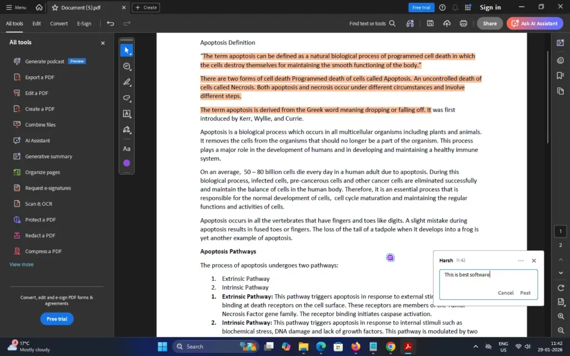Select the Highlight text tool
Screen dimensions: 570x356
click(127, 82)
